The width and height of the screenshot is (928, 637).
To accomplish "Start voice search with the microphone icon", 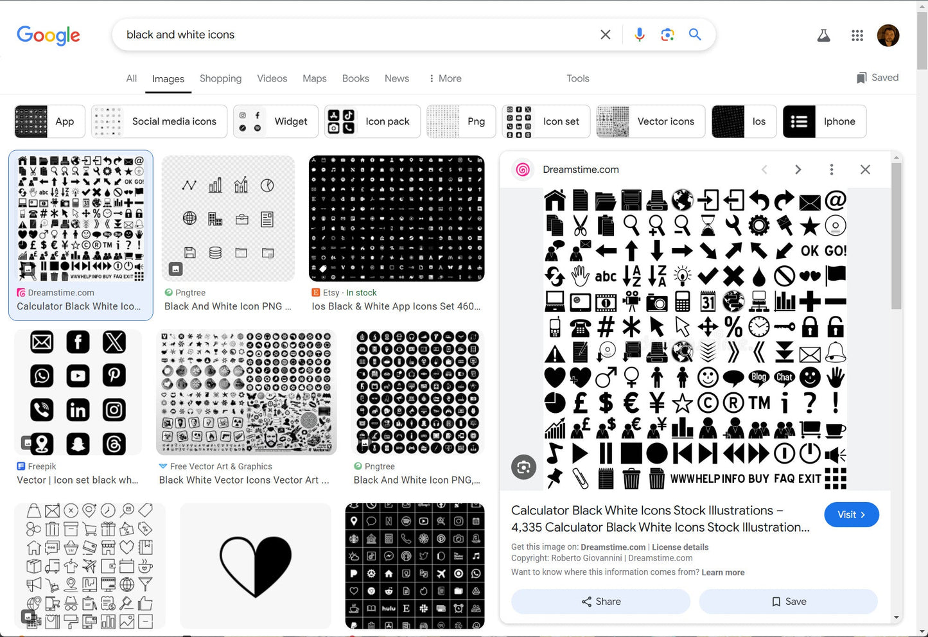I will pos(640,35).
